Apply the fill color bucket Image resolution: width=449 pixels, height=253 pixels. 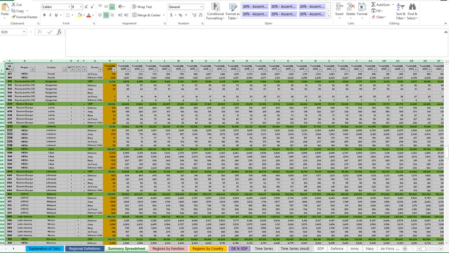(x=80, y=15)
